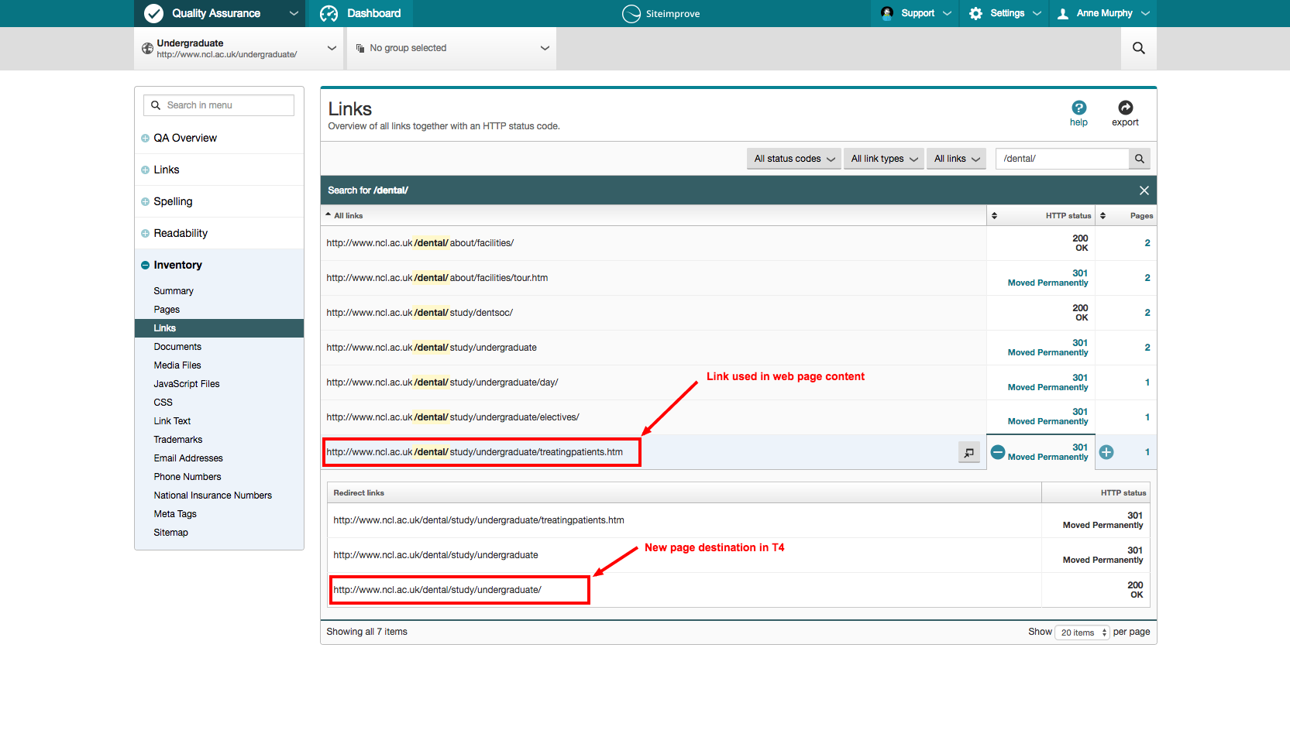Close the 'Search for /dental/' banner

[1144, 190]
